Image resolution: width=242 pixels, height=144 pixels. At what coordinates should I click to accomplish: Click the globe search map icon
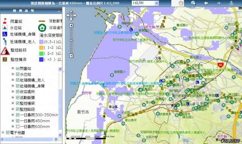pos(193,3)
